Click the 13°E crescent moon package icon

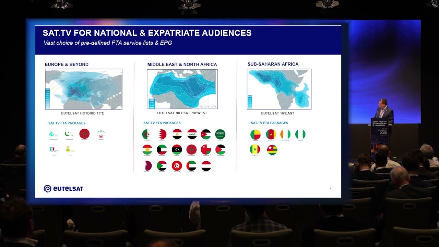70,134
